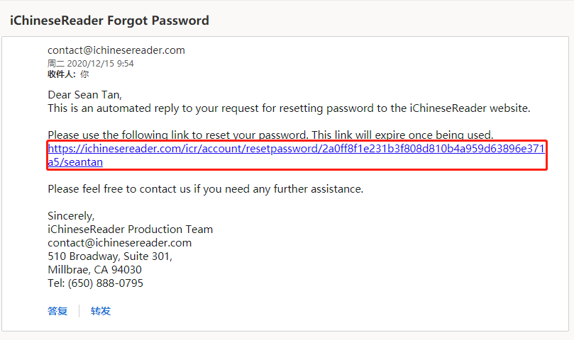The width and height of the screenshot is (574, 340).
Task: Click the Millbrae, CA 94030 line
Action: pyautogui.click(x=94, y=269)
